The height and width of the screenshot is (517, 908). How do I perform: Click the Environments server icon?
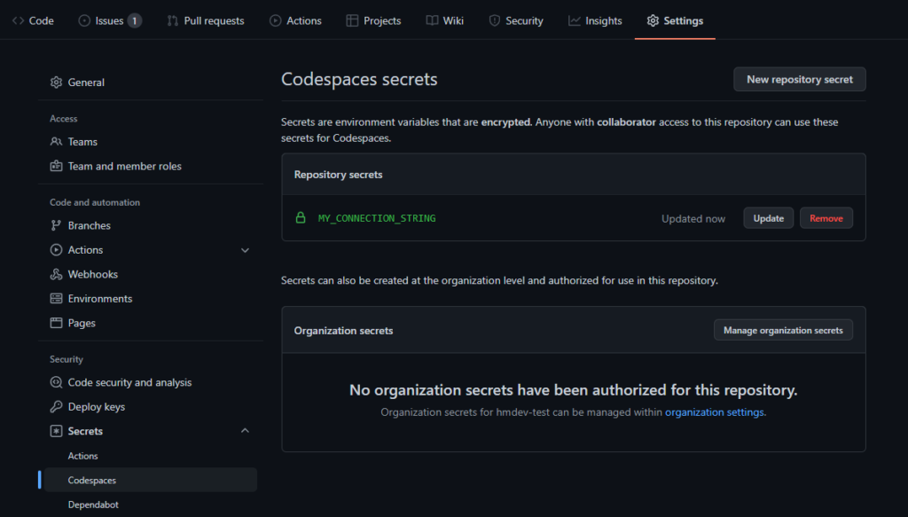pyautogui.click(x=56, y=299)
